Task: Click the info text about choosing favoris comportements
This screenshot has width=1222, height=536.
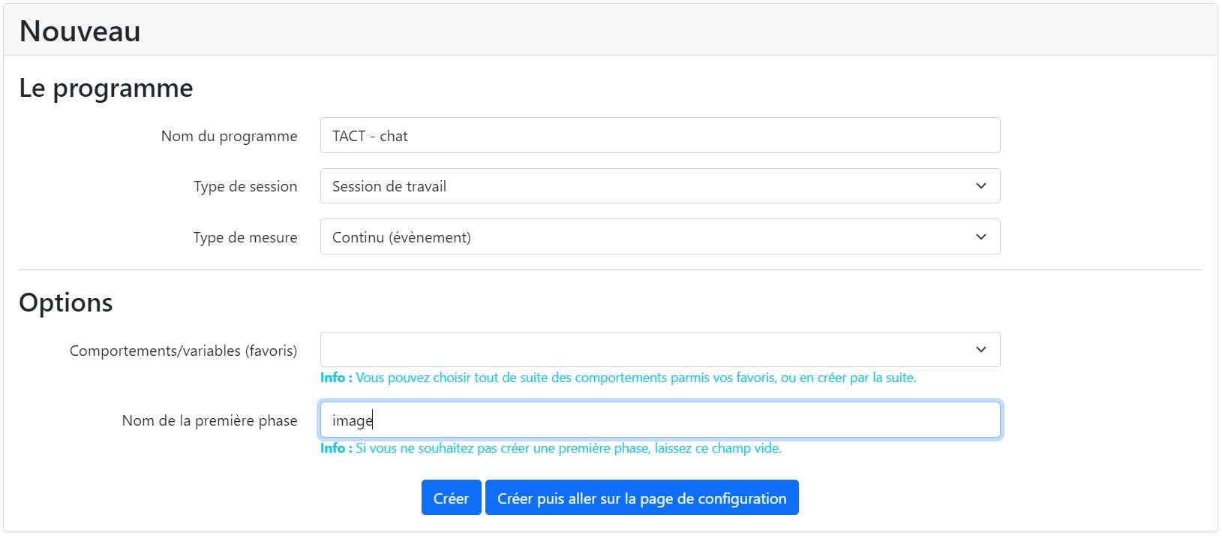Action: 618,378
